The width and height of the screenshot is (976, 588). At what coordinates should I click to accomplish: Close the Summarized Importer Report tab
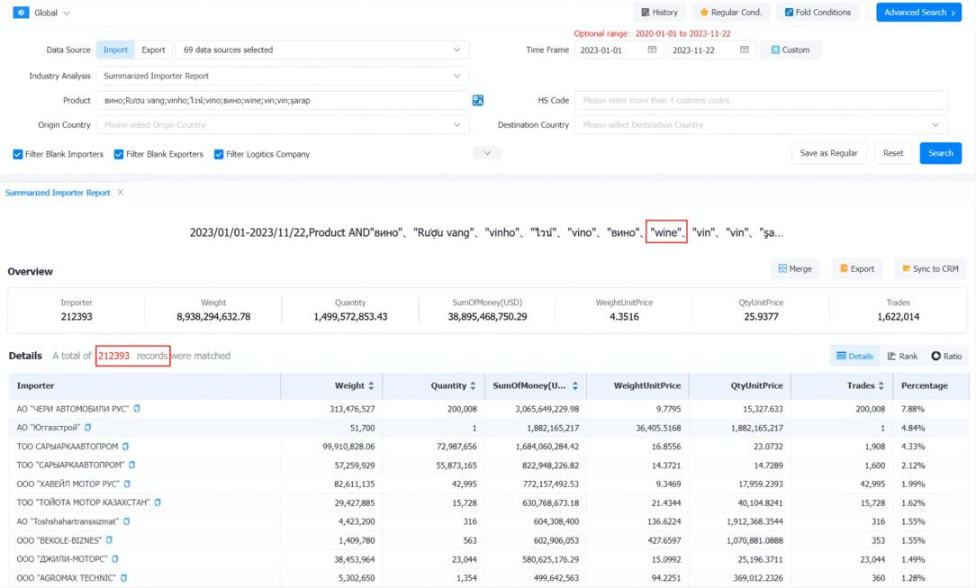tap(120, 193)
